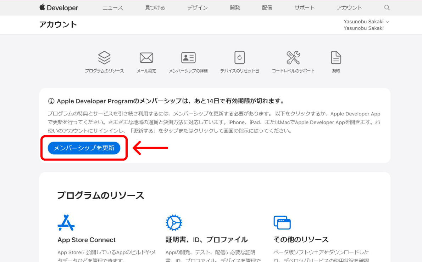Screen dimensions: 422x262
Task: Open the ニュース menu item
Action: point(113,7)
